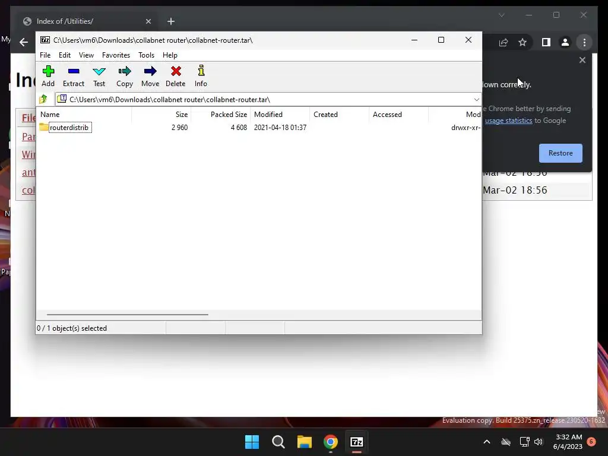The height and width of the screenshot is (456, 608).
Task: Open the View menu
Action: [x=86, y=55]
